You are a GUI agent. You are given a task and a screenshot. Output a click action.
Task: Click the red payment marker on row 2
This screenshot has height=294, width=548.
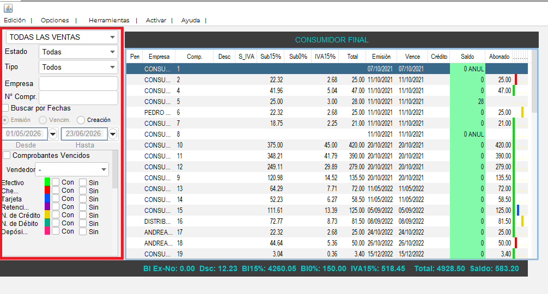click(x=516, y=79)
